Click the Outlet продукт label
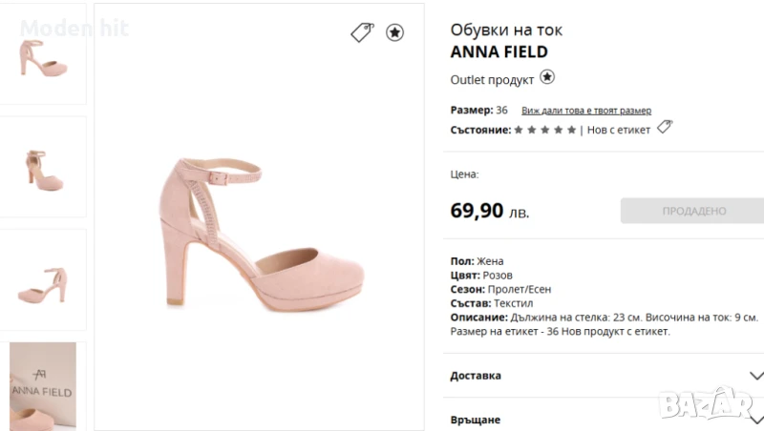Viewport: 764px width, 431px height. 492,80
